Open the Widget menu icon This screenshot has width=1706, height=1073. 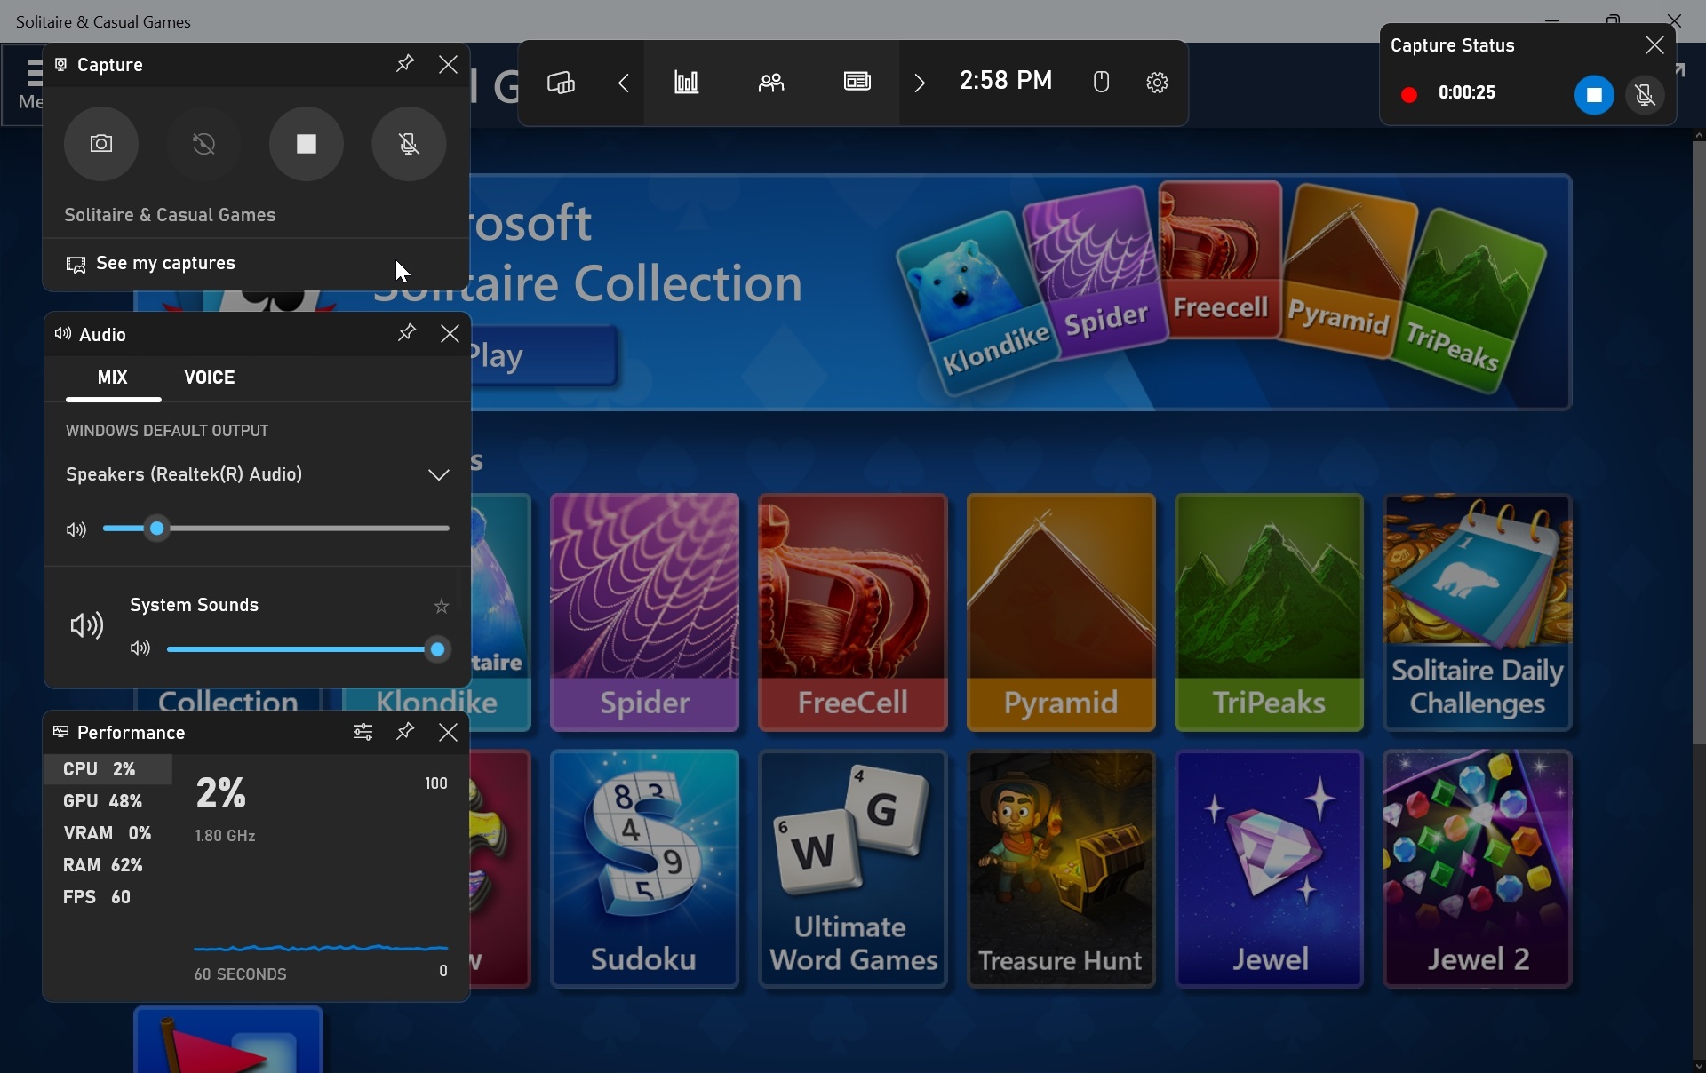[561, 83]
